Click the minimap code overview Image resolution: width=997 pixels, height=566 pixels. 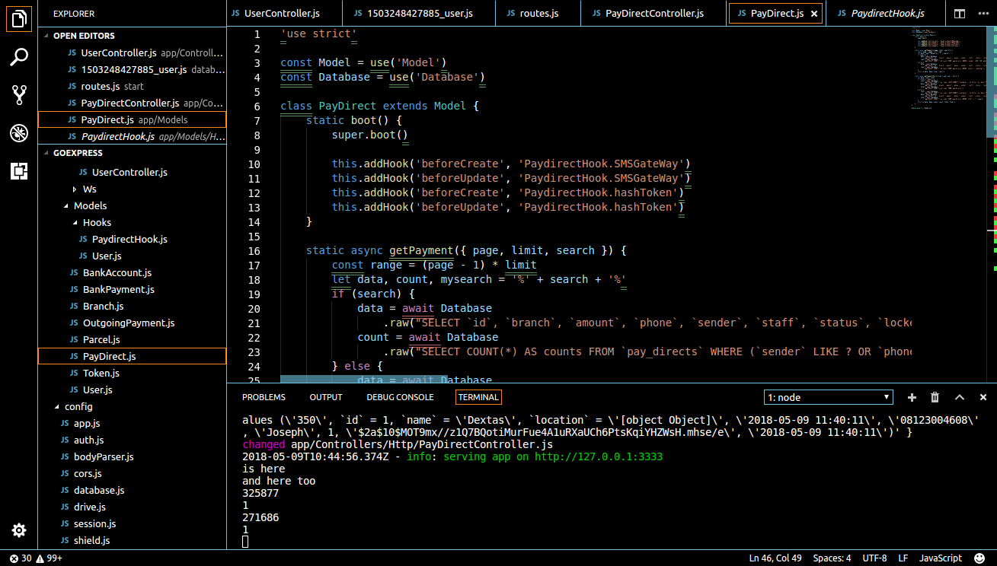pos(948,68)
